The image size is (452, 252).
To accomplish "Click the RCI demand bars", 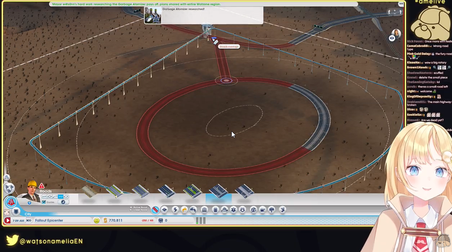I will point(201,220).
